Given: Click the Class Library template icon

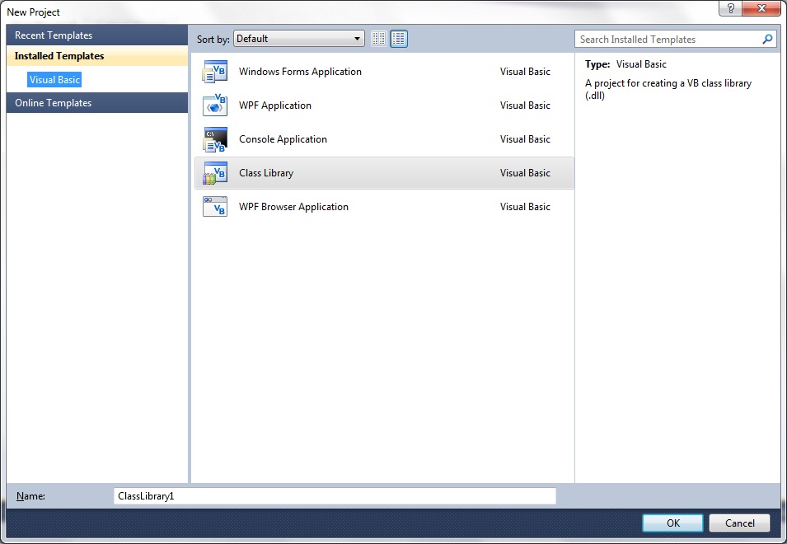Looking at the screenshot, I should pyautogui.click(x=215, y=173).
